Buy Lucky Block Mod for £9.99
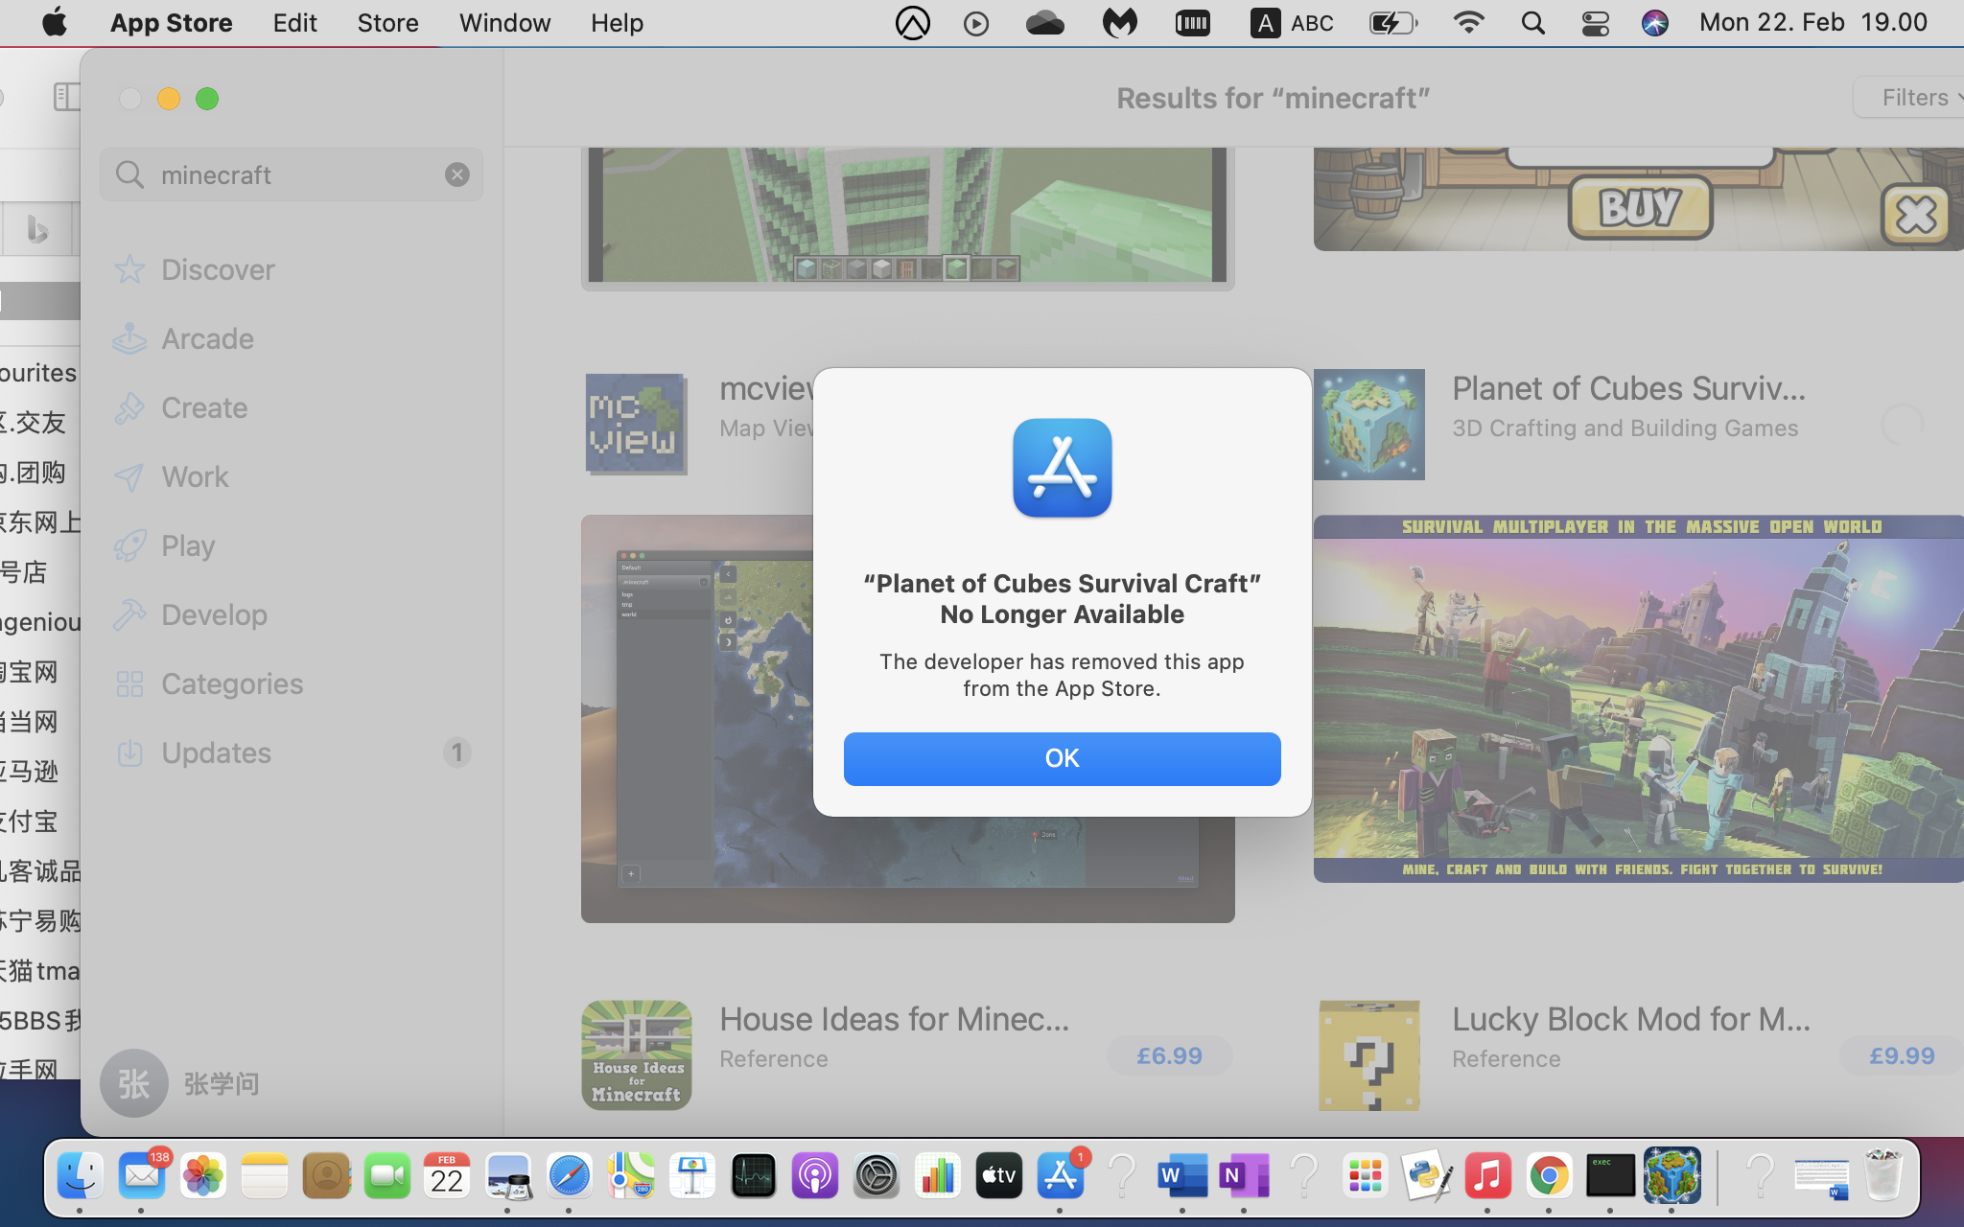This screenshot has width=1964, height=1227. 1902,1055
